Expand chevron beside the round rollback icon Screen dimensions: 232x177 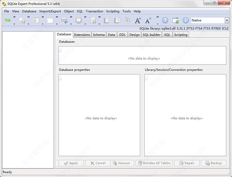pos(85,17)
